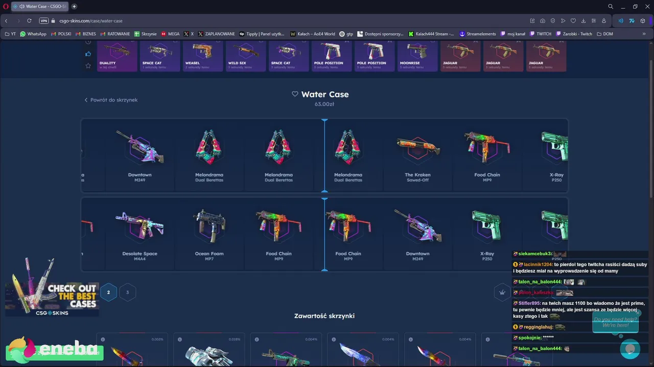Select case count hexagon 2
The height and width of the screenshot is (367, 654).
pos(108,292)
